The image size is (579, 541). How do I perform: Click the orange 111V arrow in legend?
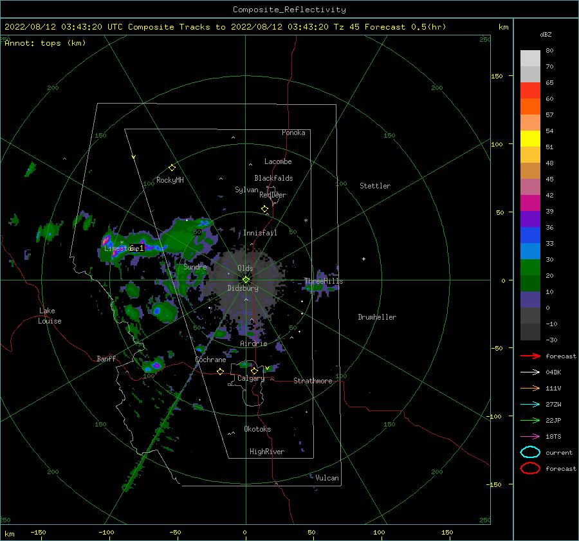click(x=530, y=388)
